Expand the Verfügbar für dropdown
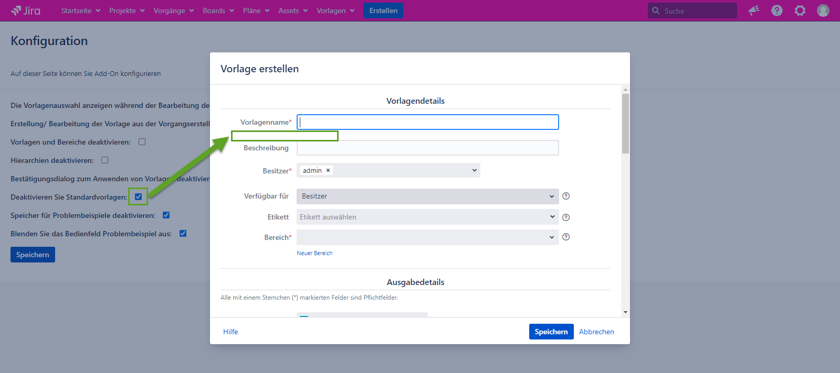The width and height of the screenshot is (840, 373). 427,196
